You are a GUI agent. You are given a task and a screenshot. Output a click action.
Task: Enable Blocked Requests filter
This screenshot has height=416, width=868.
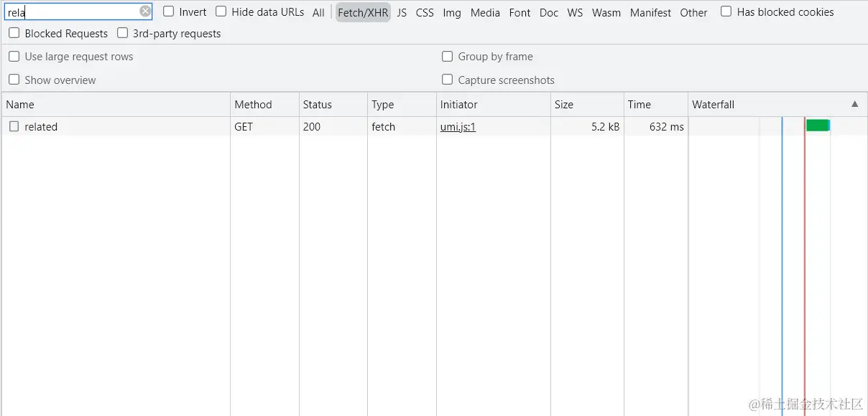[x=14, y=33]
